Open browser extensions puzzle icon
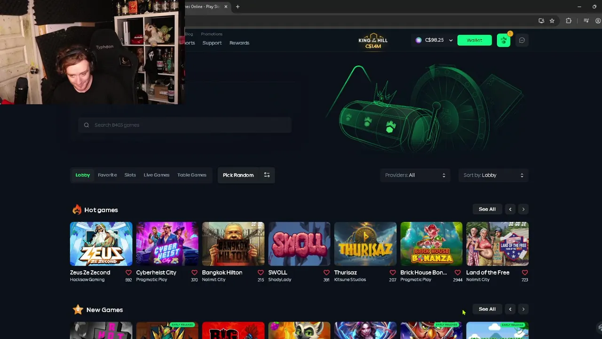602x339 pixels. coord(569,21)
